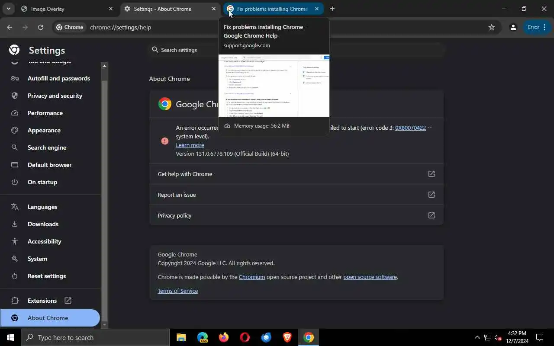Image resolution: width=554 pixels, height=346 pixels.
Task: Close the Fix problems installing Chrome tab
Action: pyautogui.click(x=317, y=9)
